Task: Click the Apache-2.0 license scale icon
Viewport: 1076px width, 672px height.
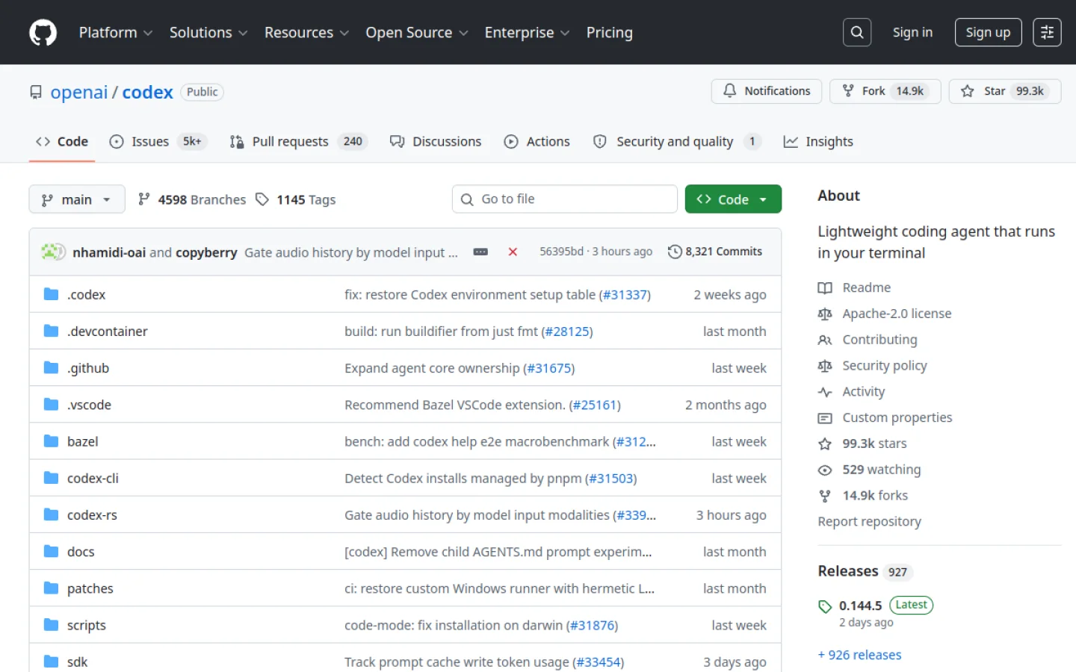Action: (825, 314)
